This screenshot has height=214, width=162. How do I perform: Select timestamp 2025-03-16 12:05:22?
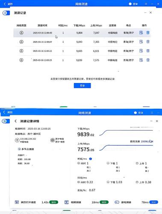(x=42, y=51)
